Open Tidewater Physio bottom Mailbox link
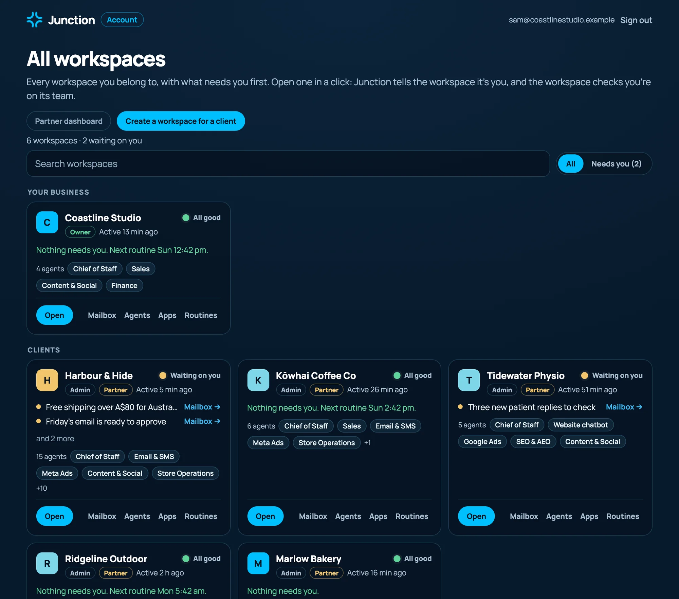 point(524,516)
